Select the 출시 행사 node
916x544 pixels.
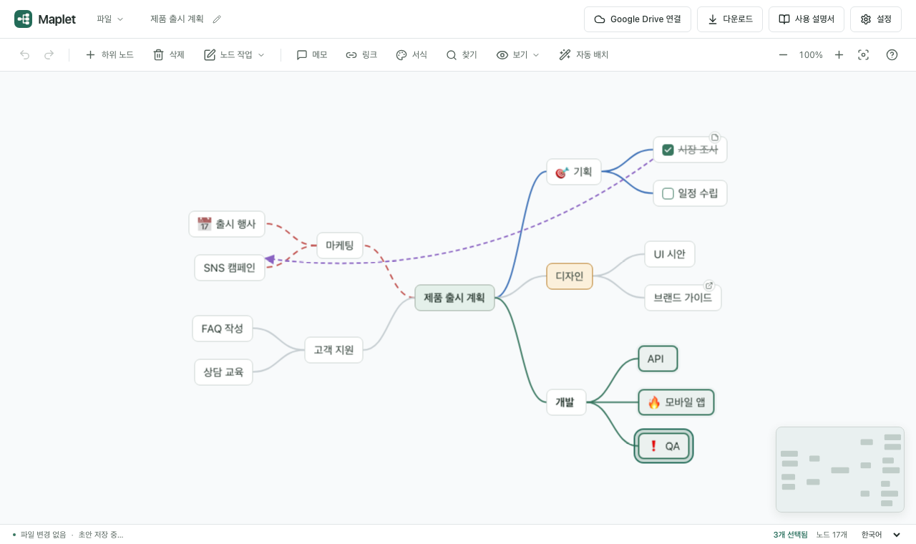(227, 224)
